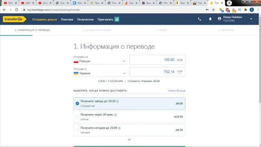Click the 100.00 PLN send amount field

[x=157, y=60]
